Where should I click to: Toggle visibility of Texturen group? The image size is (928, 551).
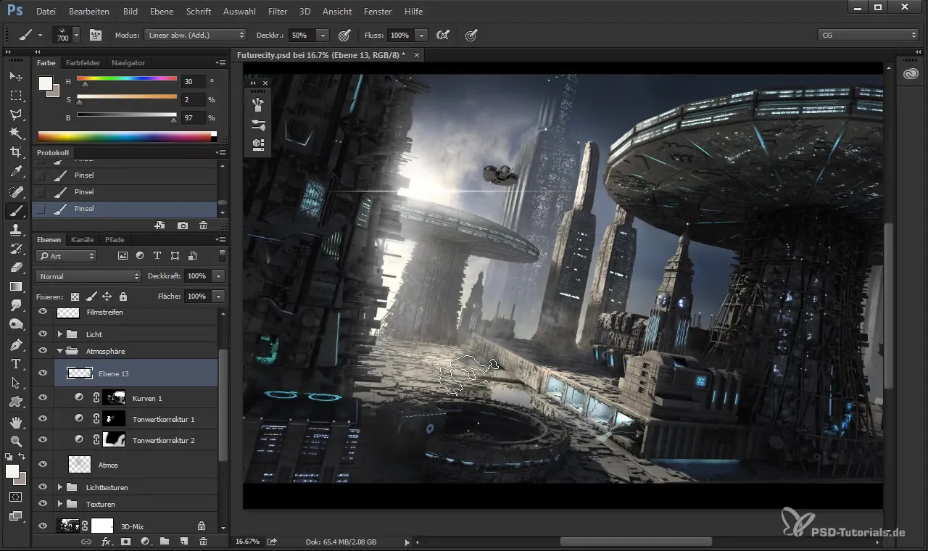point(43,504)
